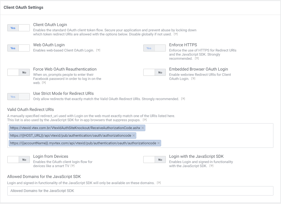Show help for Force Web OAuth Reauthentication
Screen dimensions: 281x204
click(44, 83)
